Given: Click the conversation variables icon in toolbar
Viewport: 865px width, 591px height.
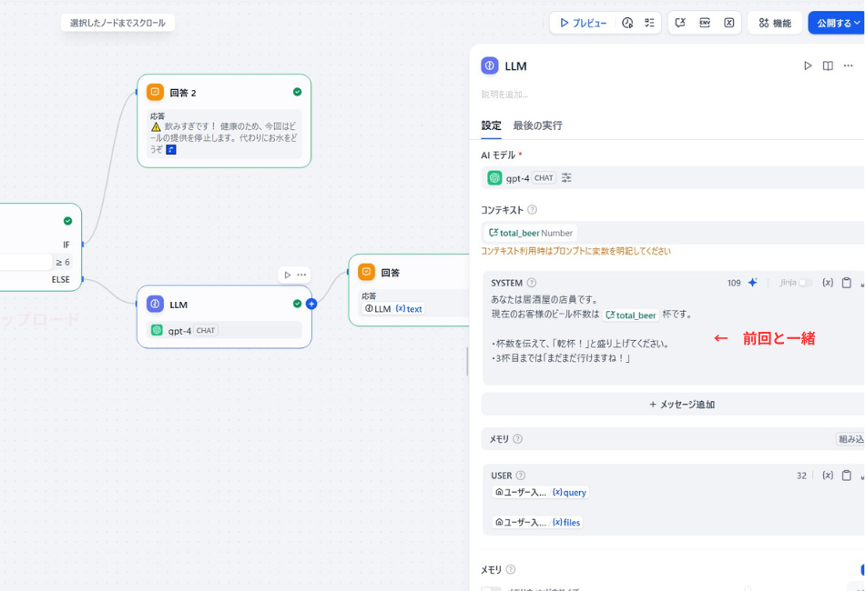Looking at the screenshot, I should pyautogui.click(x=681, y=22).
